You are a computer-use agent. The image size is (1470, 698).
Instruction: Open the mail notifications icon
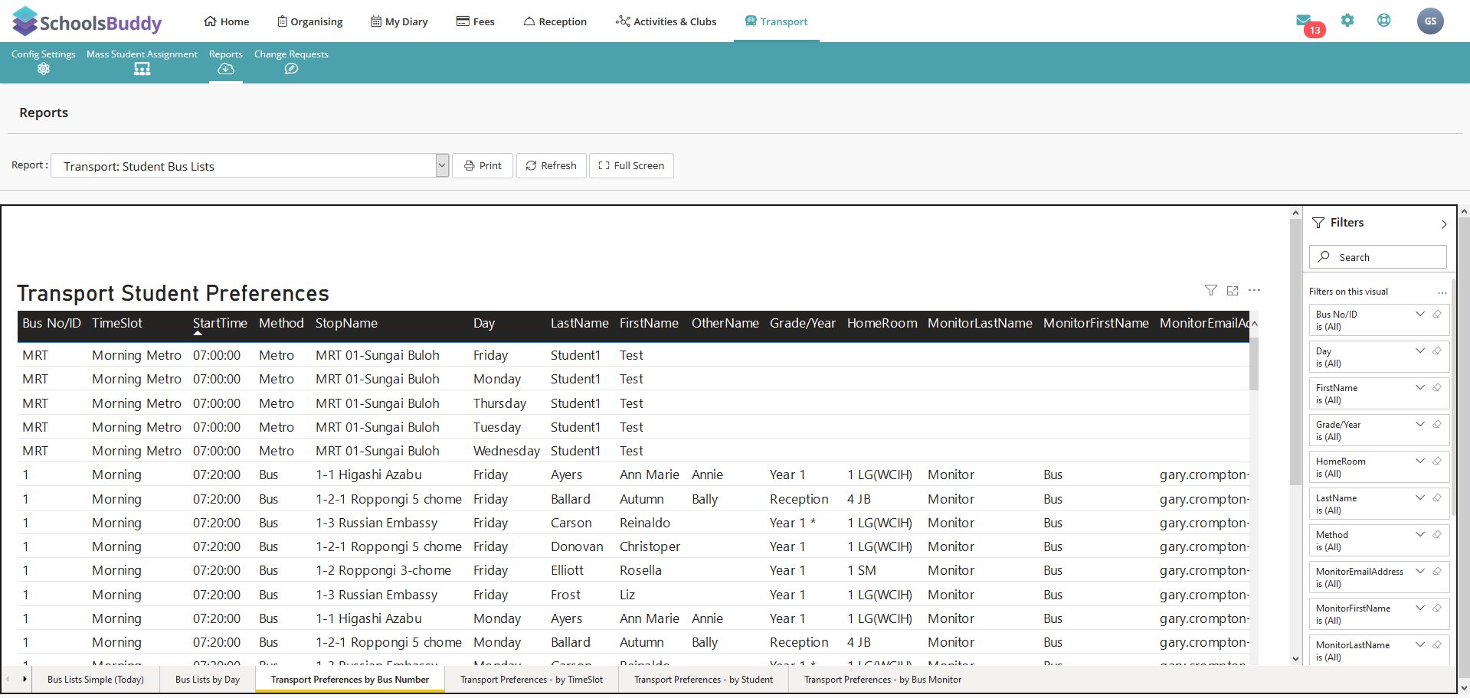pos(1304,21)
